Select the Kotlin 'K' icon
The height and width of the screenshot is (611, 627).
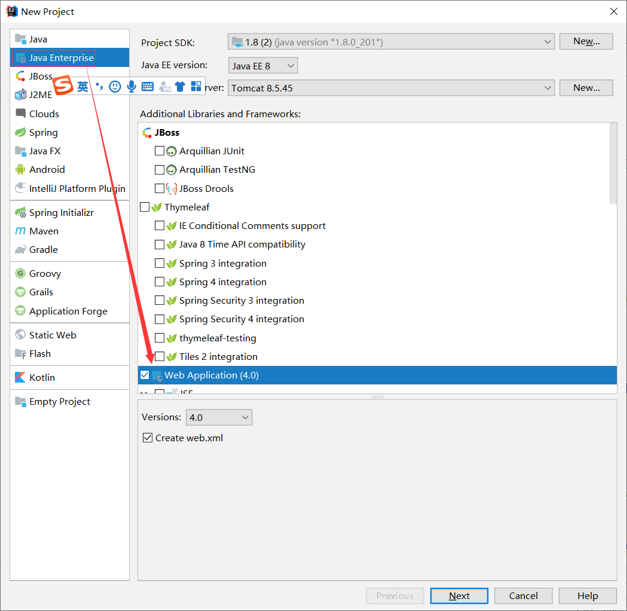20,377
